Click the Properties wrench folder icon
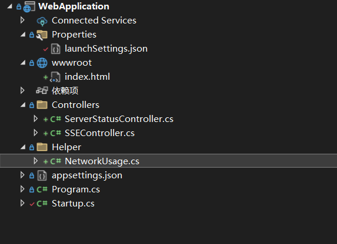This screenshot has height=244, width=337. pos(42,35)
